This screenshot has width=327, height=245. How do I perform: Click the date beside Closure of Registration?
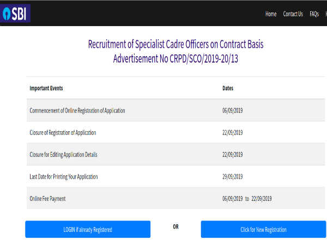pos(233,132)
